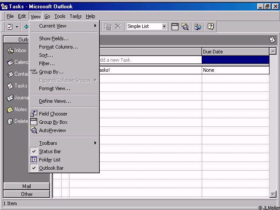Image resolution: width=280 pixels, height=210 pixels.
Task: Click the Mail group button
Action: pyautogui.click(x=27, y=186)
